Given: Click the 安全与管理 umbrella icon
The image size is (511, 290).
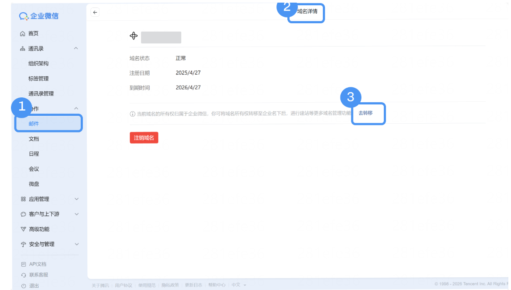Looking at the screenshot, I should point(23,244).
